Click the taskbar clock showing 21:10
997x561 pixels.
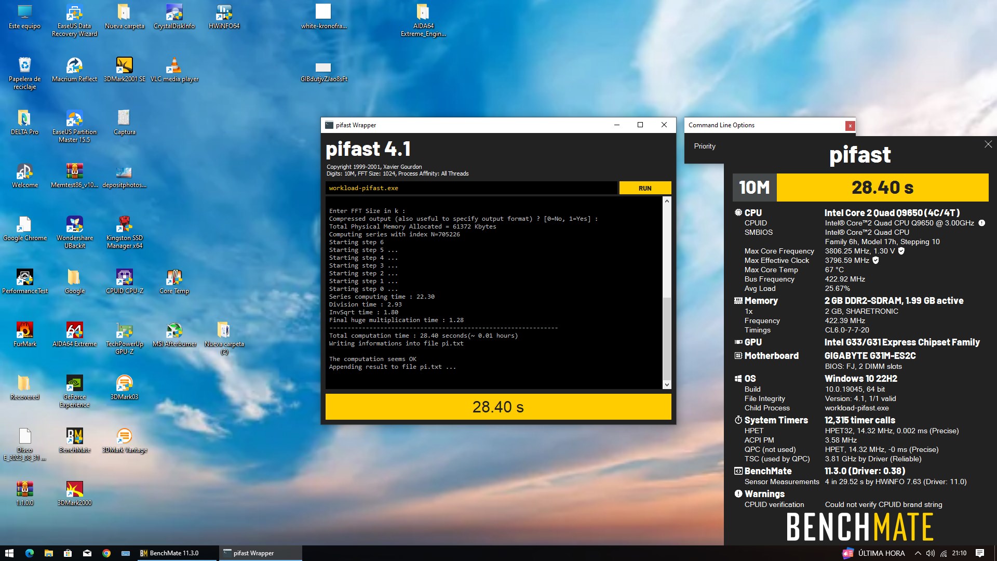(x=959, y=553)
